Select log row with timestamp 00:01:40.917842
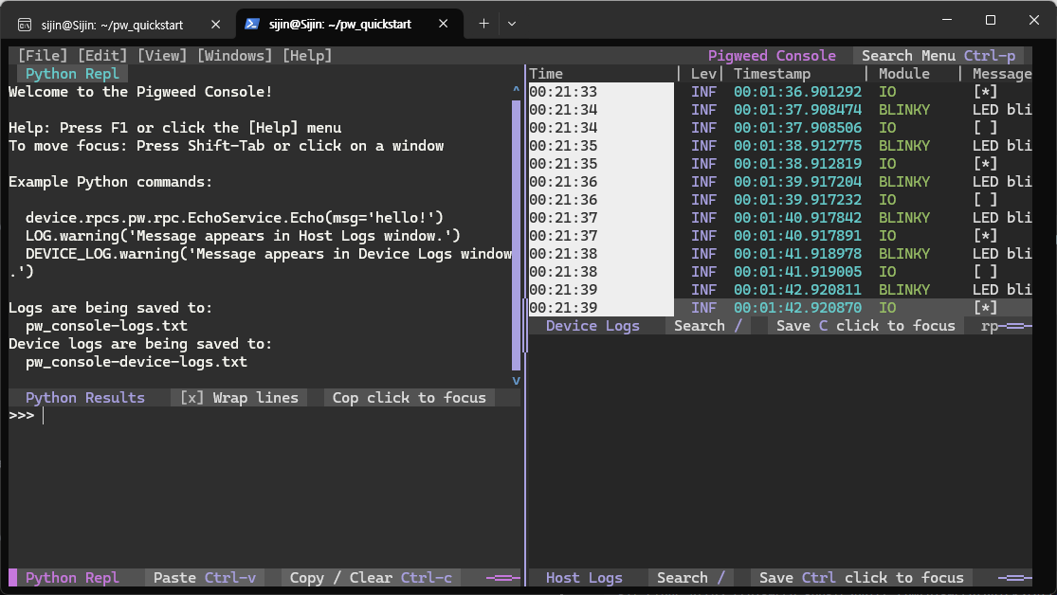1057x595 pixels. pyautogui.click(x=780, y=218)
